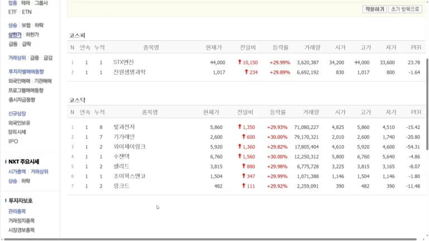This screenshot has height=241, width=429.
Task: Open the 외국인보유 sidebar link
Action: tap(19, 123)
